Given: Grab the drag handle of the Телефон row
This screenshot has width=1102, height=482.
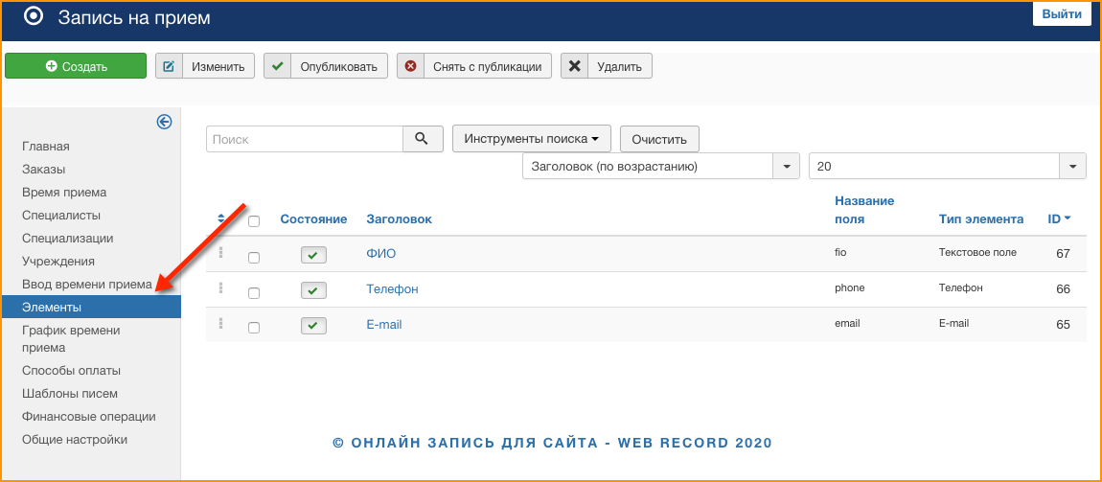Looking at the screenshot, I should pyautogui.click(x=220, y=287).
